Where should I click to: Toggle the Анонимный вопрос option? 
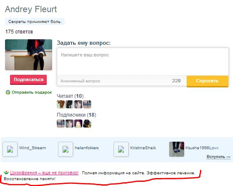81,81
